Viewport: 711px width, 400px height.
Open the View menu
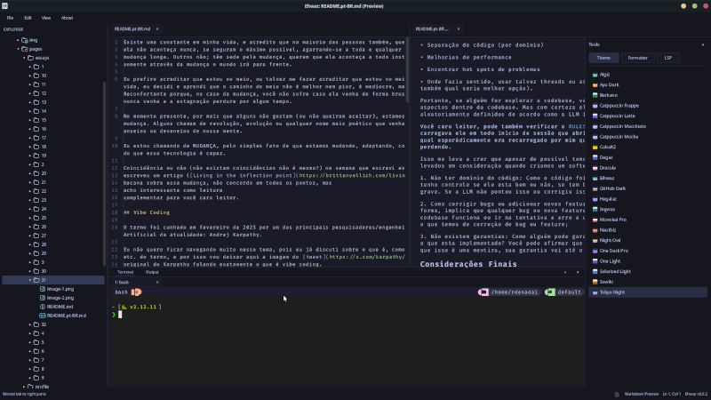click(46, 17)
